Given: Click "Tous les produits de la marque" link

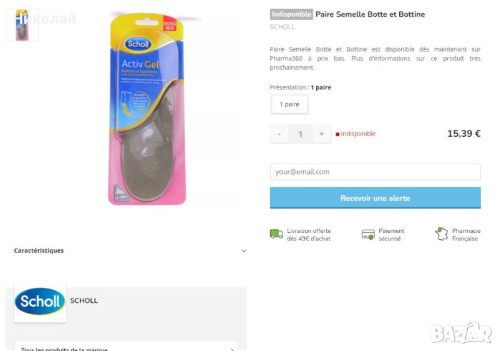Looking at the screenshot, I should 64,349.
